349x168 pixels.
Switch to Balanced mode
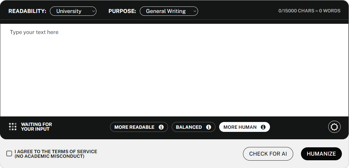click(x=189, y=127)
